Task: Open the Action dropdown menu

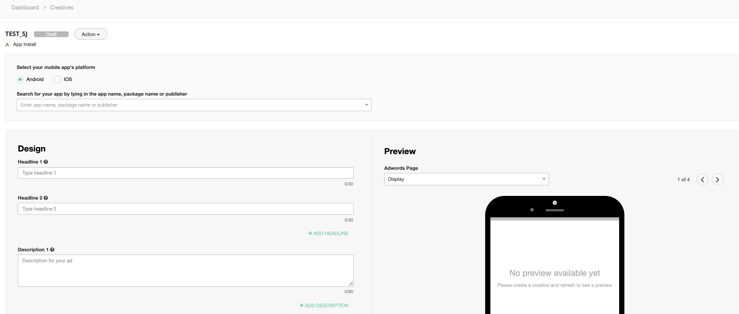Action: (91, 34)
